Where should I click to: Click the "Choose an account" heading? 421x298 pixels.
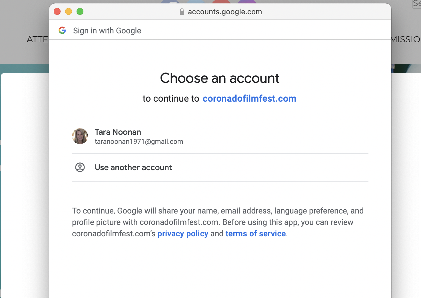220,78
